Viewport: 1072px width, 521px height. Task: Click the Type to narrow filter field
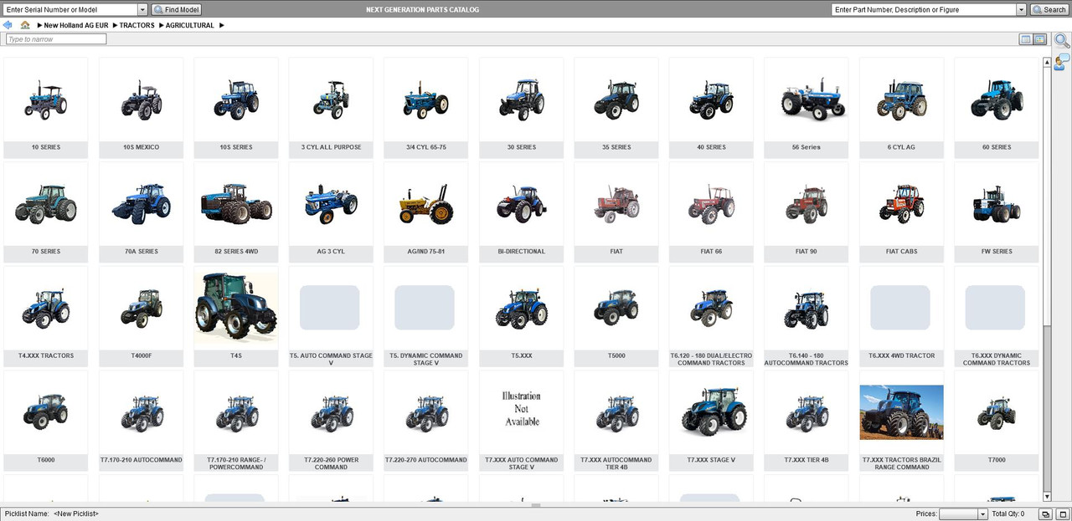(56, 39)
